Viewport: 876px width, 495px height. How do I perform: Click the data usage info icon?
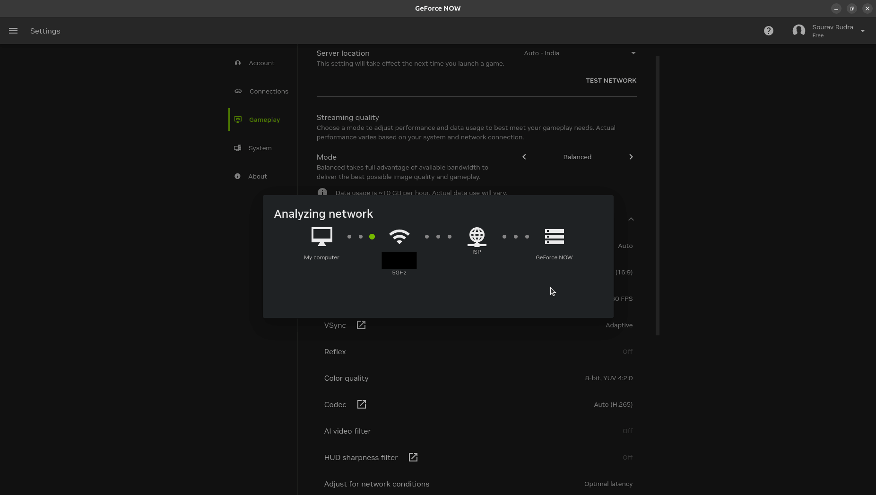point(322,192)
